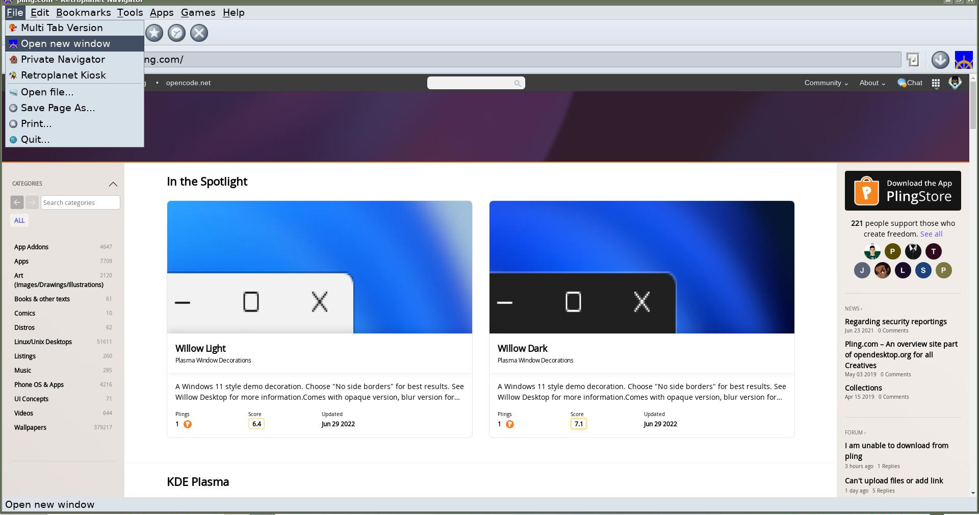Open the Willow Dark preview image

tap(642, 267)
